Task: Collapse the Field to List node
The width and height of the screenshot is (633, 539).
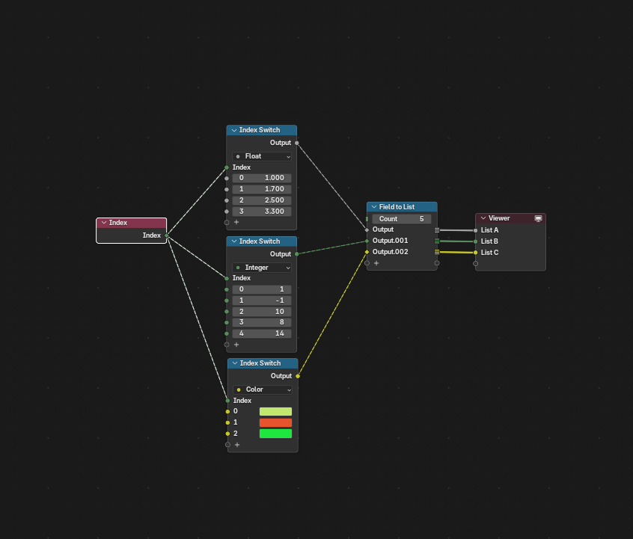Action: [374, 207]
